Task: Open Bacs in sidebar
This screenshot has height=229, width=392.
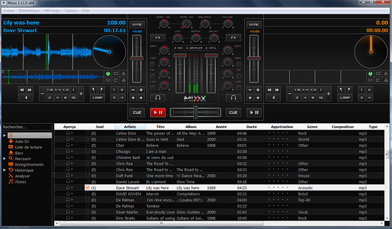Action: click(x=19, y=153)
